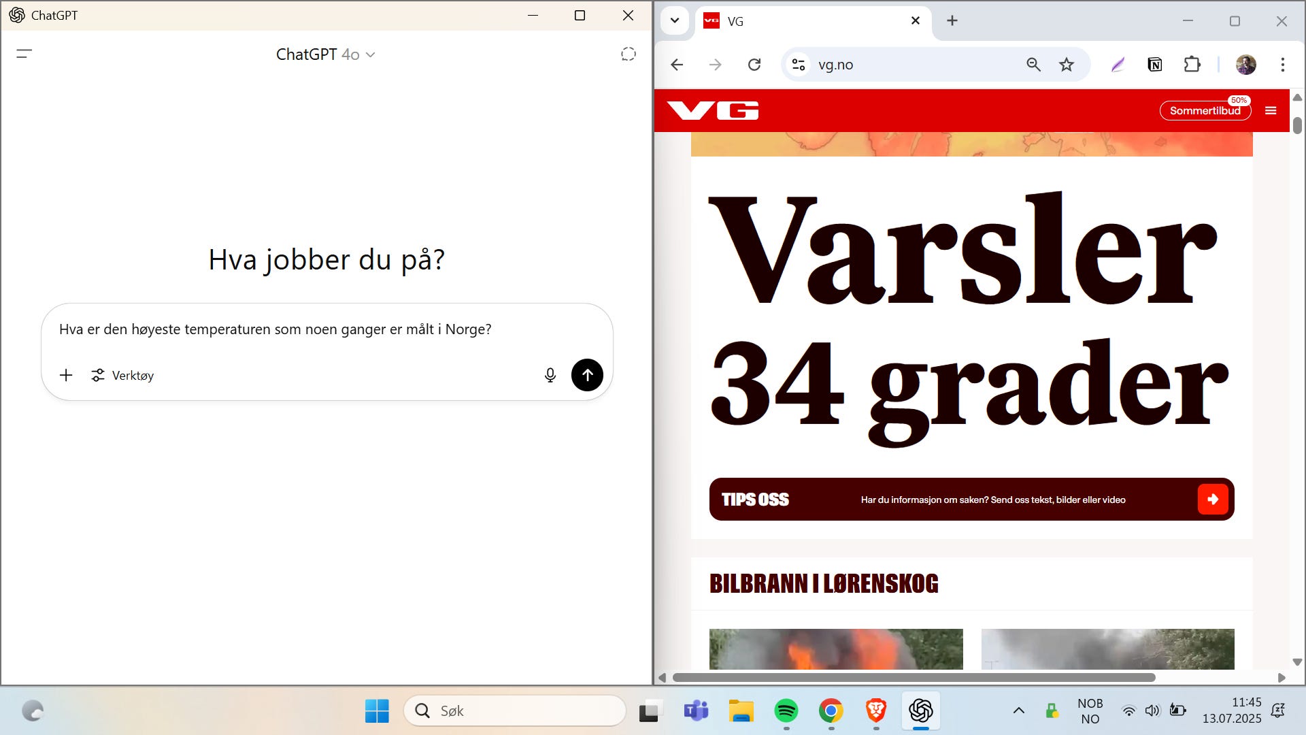Screen dimensions: 1306x735
Task: Click the Notion web clipper extension icon
Action: 1154,65
